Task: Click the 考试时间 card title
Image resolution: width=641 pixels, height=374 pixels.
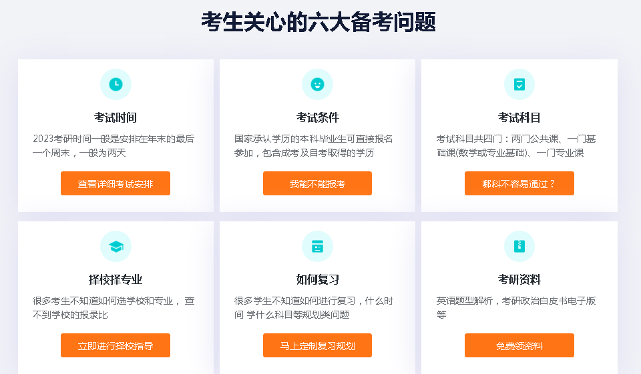Action: coord(116,117)
